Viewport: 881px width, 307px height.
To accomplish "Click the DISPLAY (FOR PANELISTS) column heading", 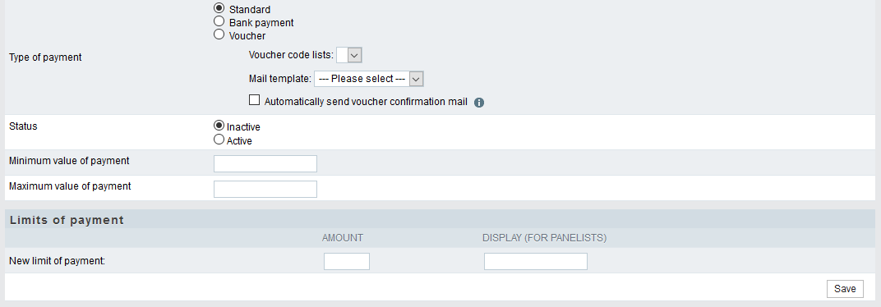I will [x=544, y=238].
